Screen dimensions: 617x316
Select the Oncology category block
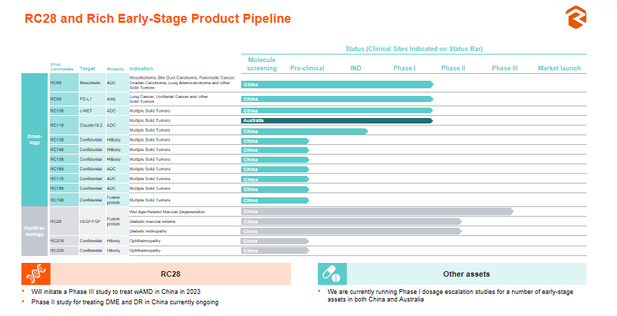[x=35, y=139]
